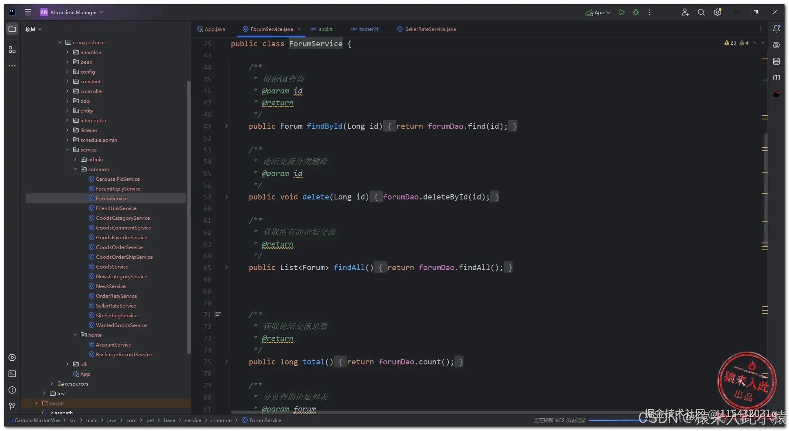This screenshot has width=789, height=431.
Task: Switch to the App.java tab
Action: pos(211,29)
